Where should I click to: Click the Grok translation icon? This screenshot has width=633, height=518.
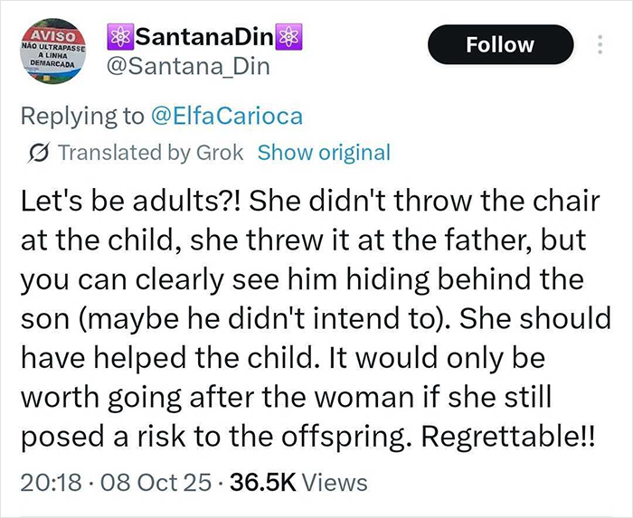tap(40, 152)
